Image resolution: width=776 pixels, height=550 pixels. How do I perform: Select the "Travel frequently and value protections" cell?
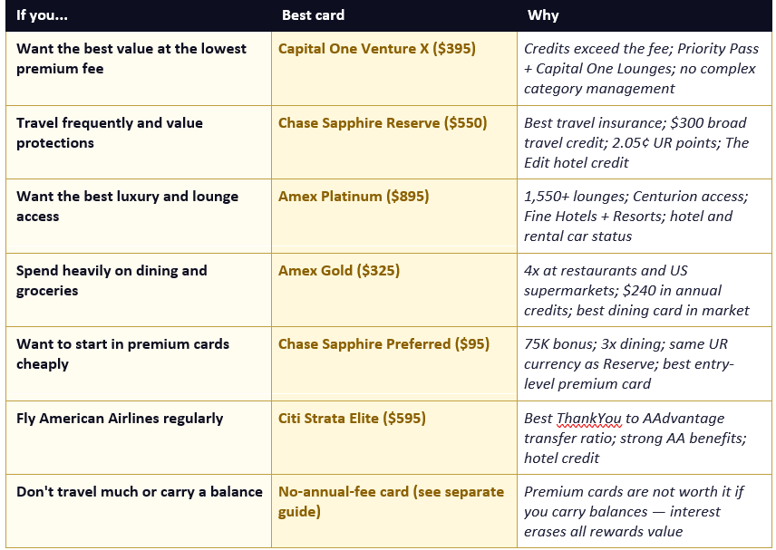139,142
